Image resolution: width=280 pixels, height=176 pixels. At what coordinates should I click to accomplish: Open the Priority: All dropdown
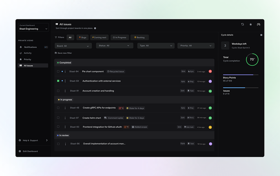coord(196,46)
